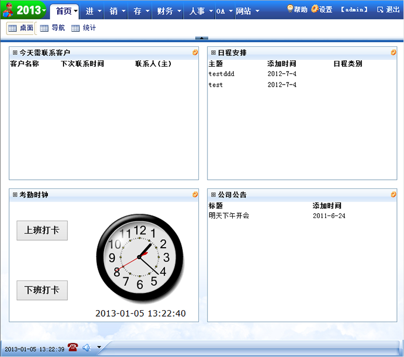Click the 下班打卡 clock-out button
Screen dimensions: 404x357
[x=42, y=290]
